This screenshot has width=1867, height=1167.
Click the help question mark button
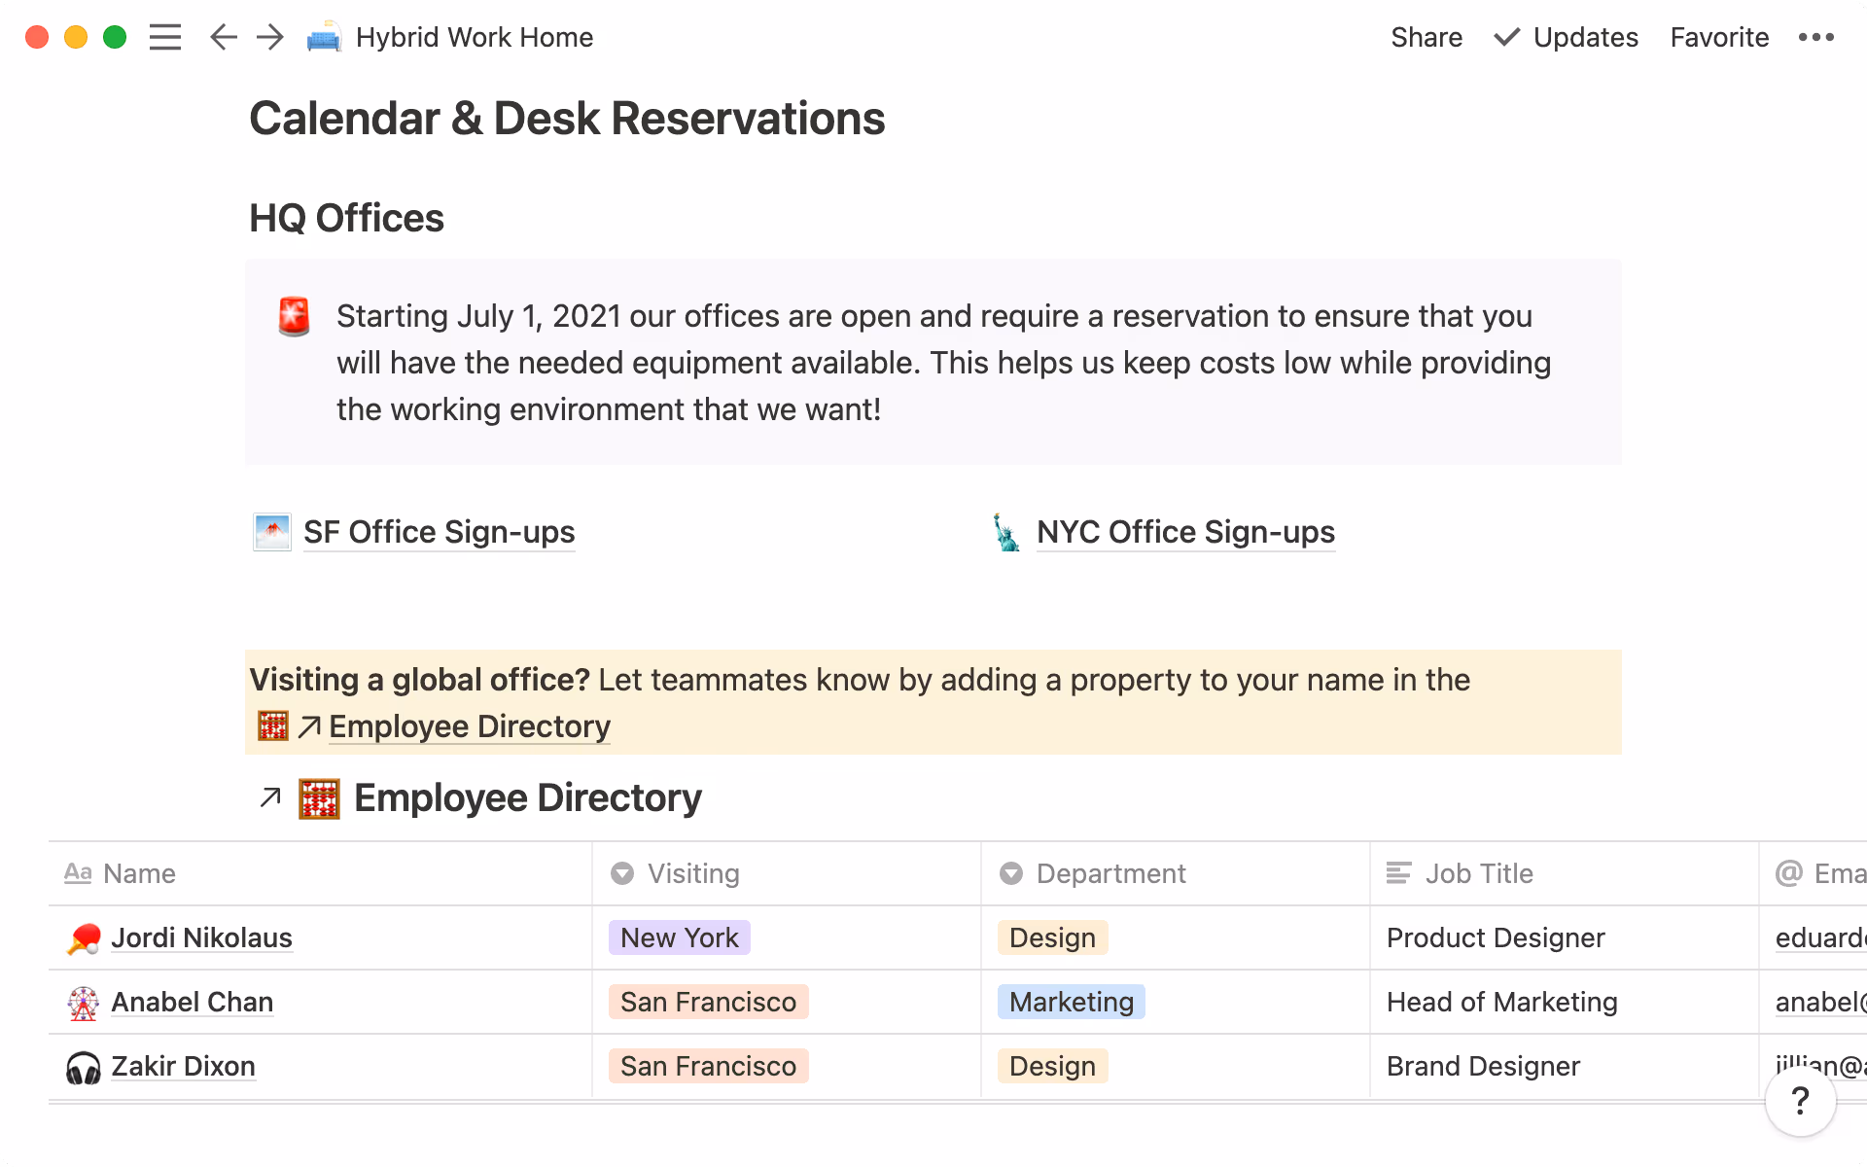point(1800,1101)
